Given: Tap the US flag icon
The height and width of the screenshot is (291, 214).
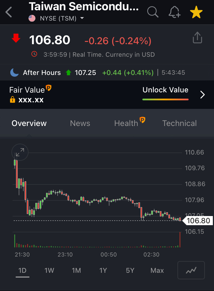Looking at the screenshot, I should point(32,18).
